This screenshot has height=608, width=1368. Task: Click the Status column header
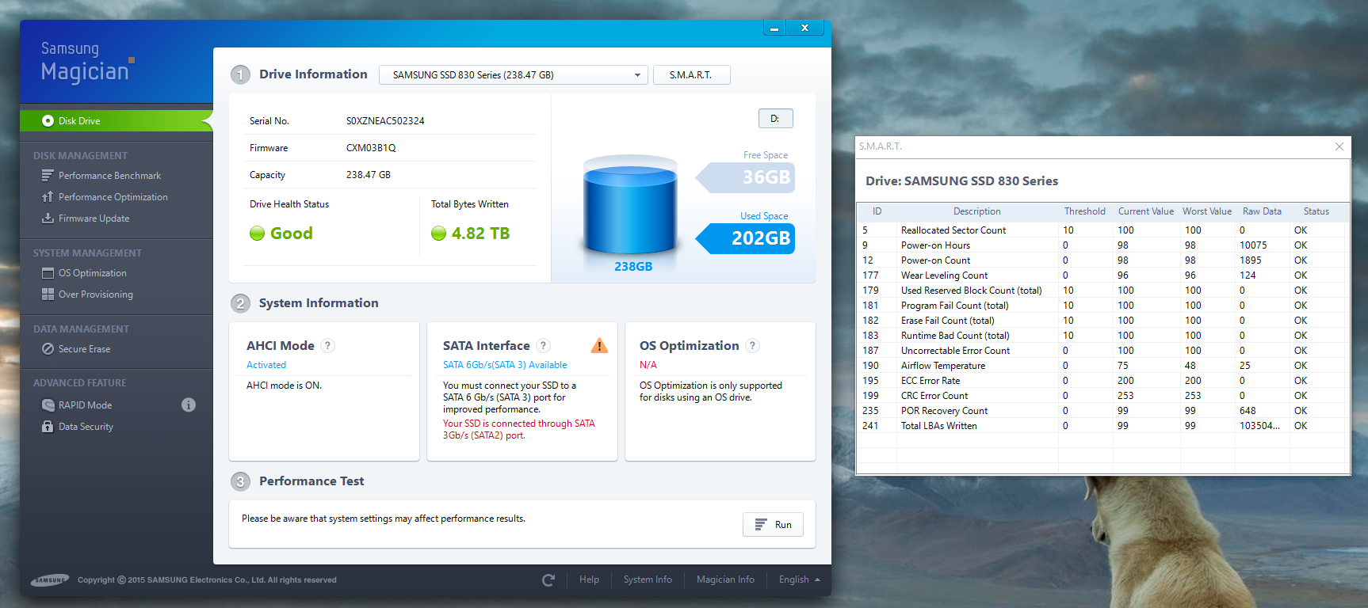pyautogui.click(x=1316, y=211)
